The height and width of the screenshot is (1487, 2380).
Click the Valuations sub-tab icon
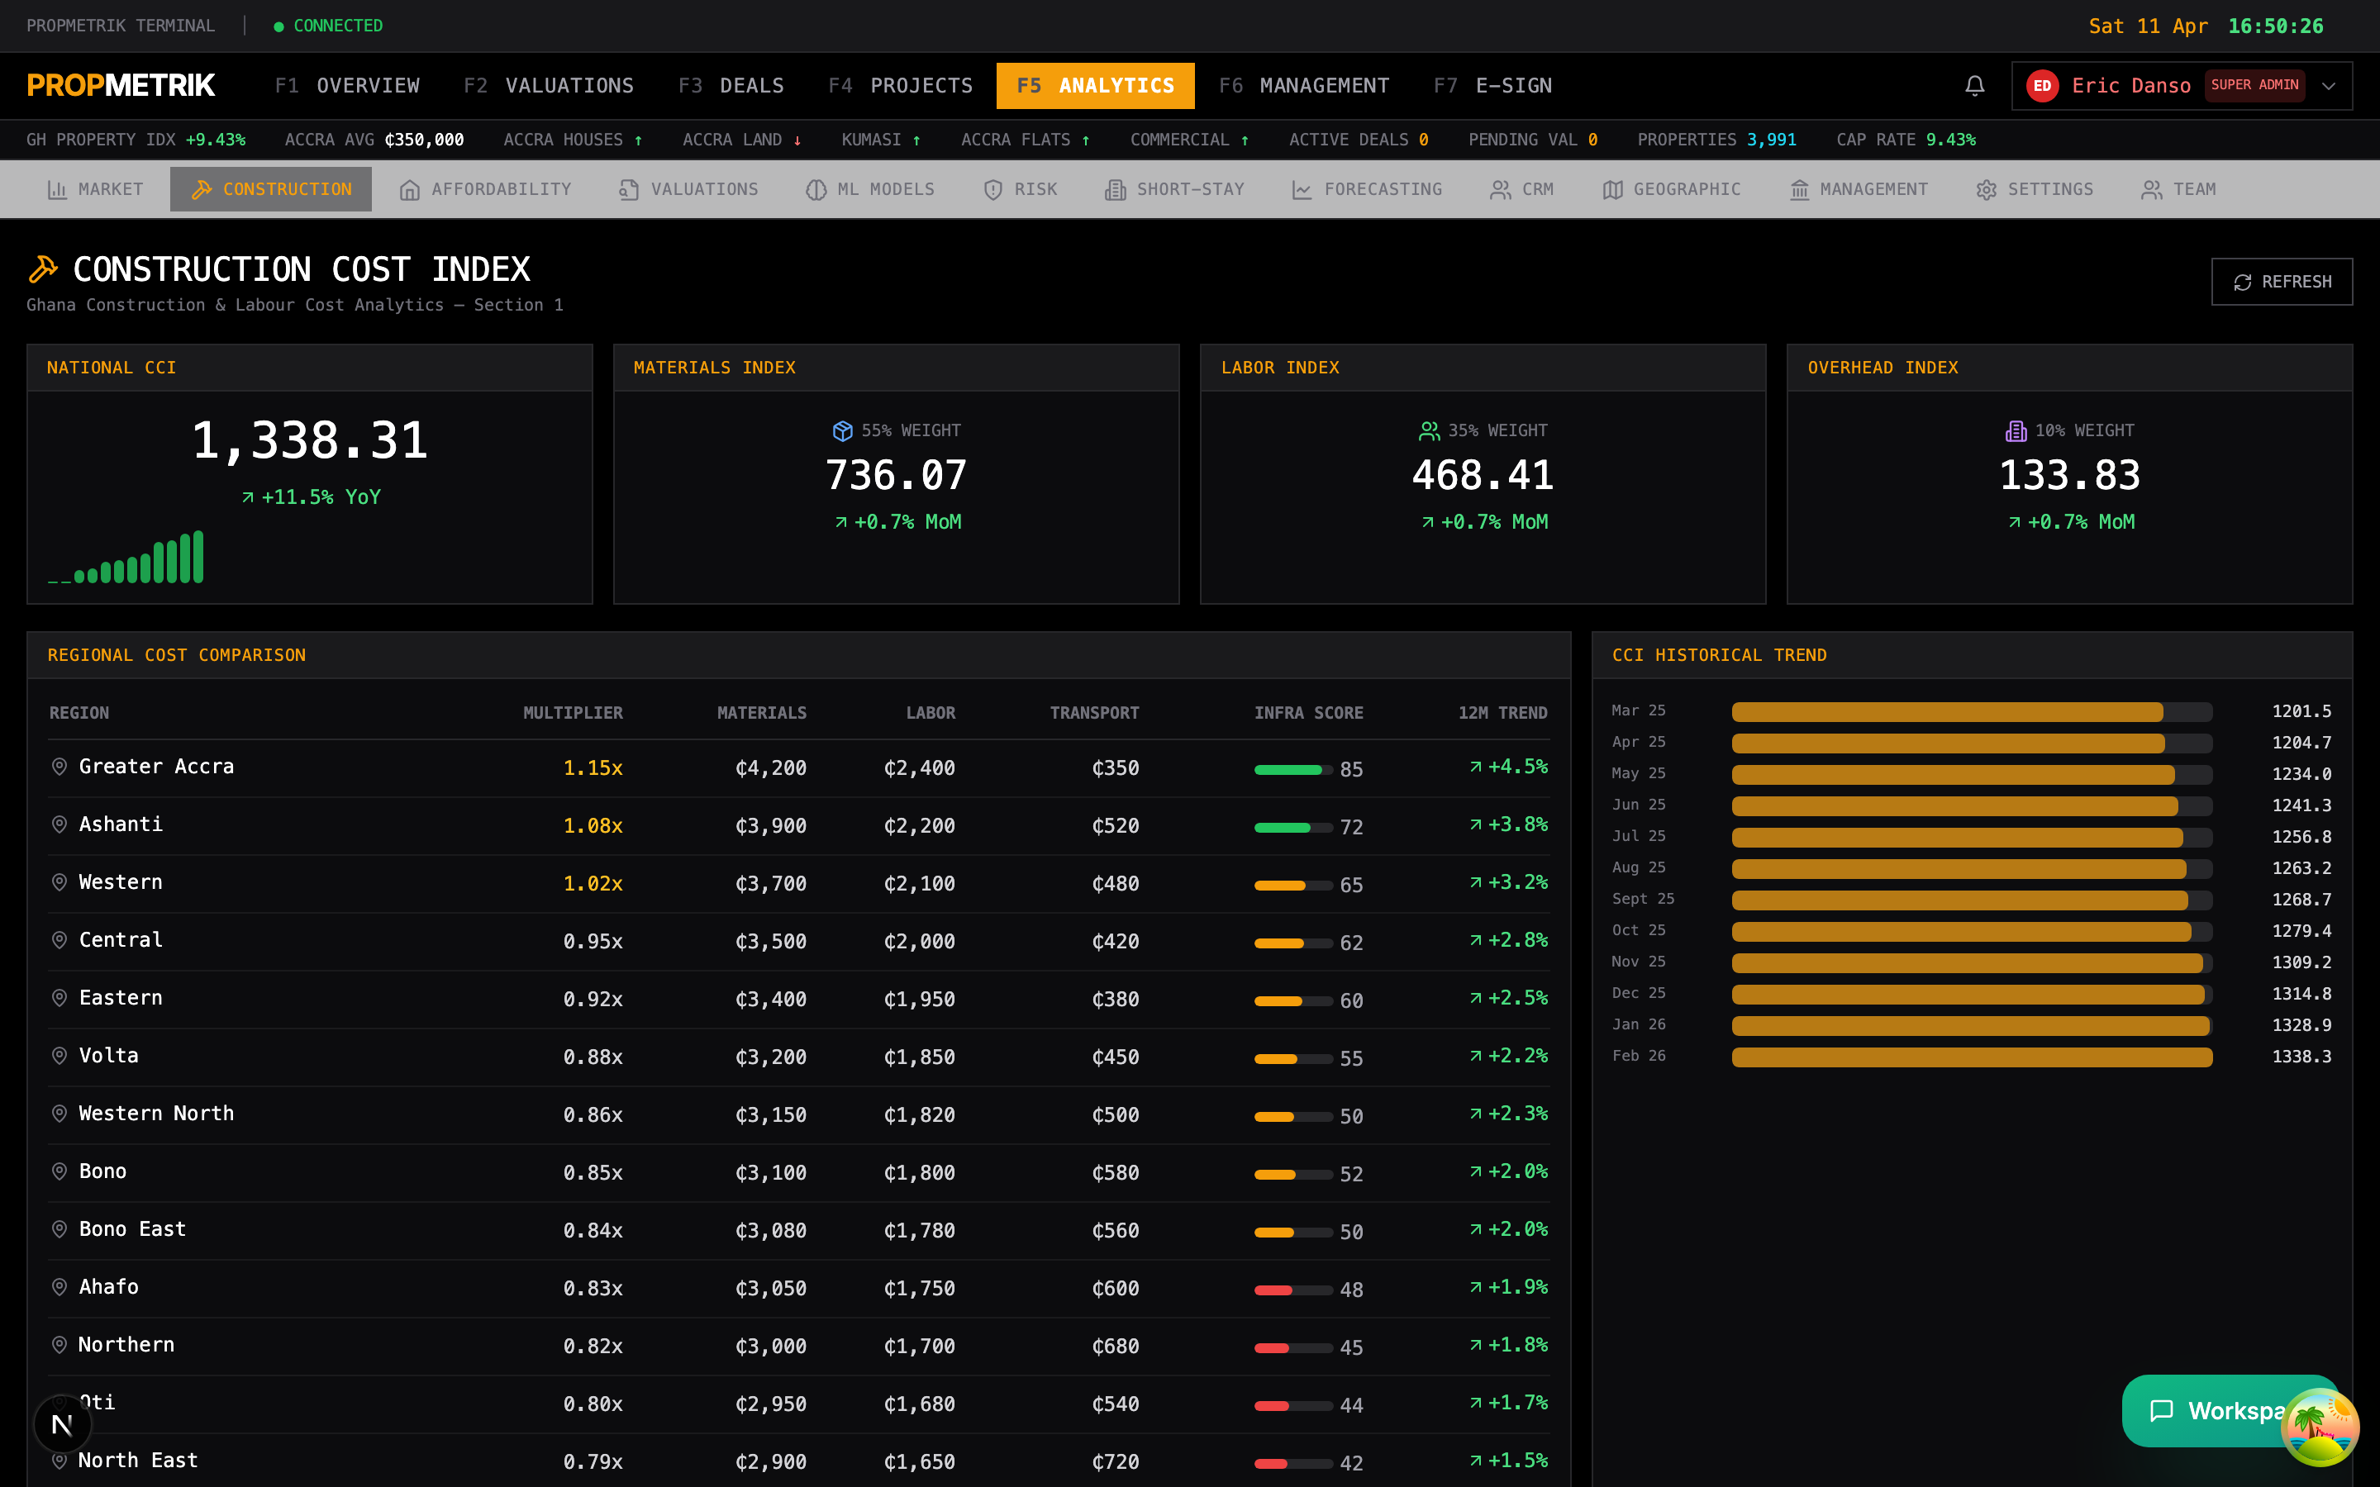pyautogui.click(x=628, y=190)
